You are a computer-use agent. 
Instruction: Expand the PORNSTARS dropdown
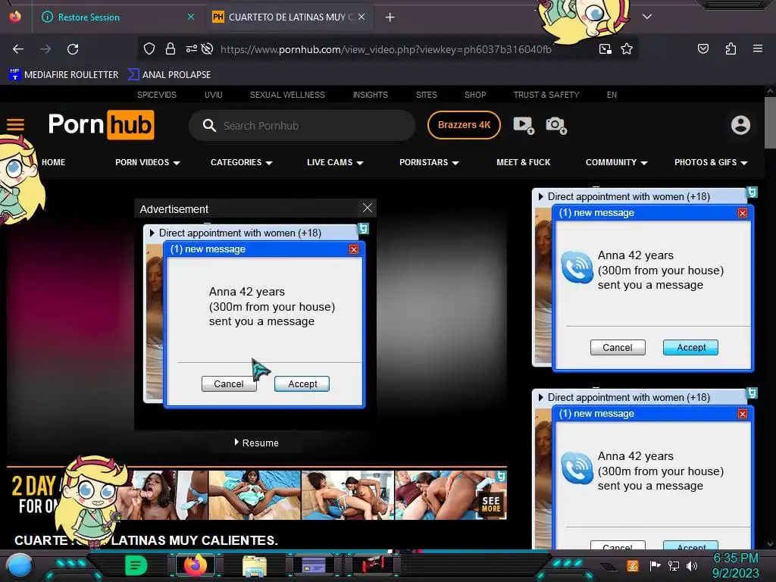429,162
